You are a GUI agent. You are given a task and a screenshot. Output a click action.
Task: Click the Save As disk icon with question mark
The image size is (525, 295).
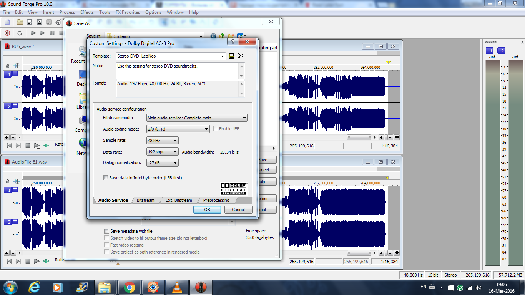coord(39,22)
